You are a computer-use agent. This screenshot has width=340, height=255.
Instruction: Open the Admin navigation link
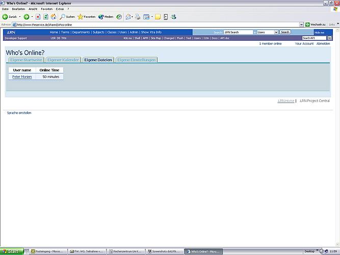(134, 32)
